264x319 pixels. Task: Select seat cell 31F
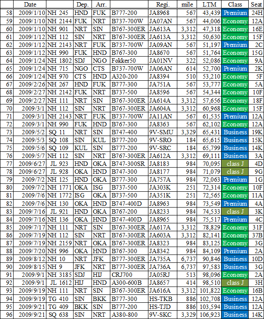256,227
